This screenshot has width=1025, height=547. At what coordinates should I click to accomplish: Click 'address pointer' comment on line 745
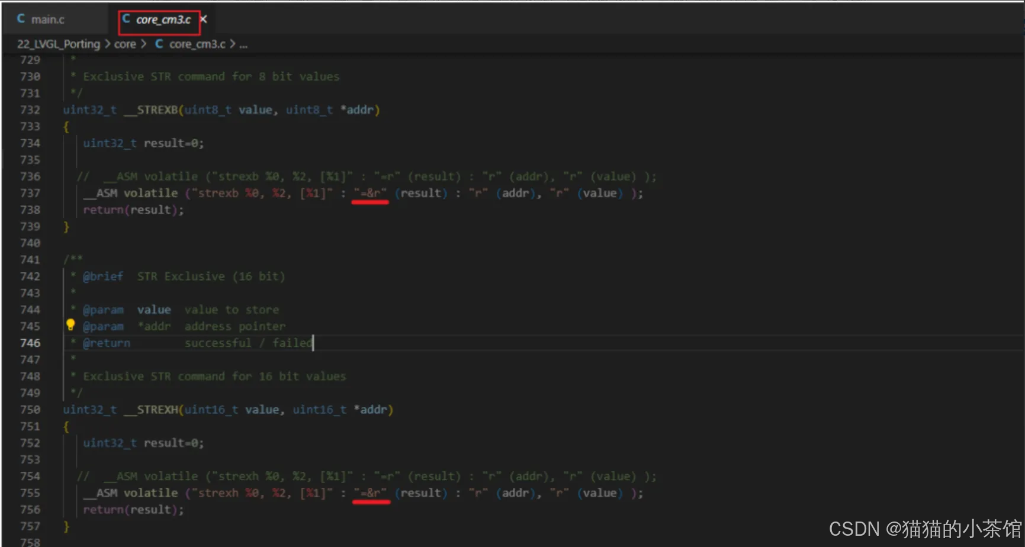[x=234, y=327]
